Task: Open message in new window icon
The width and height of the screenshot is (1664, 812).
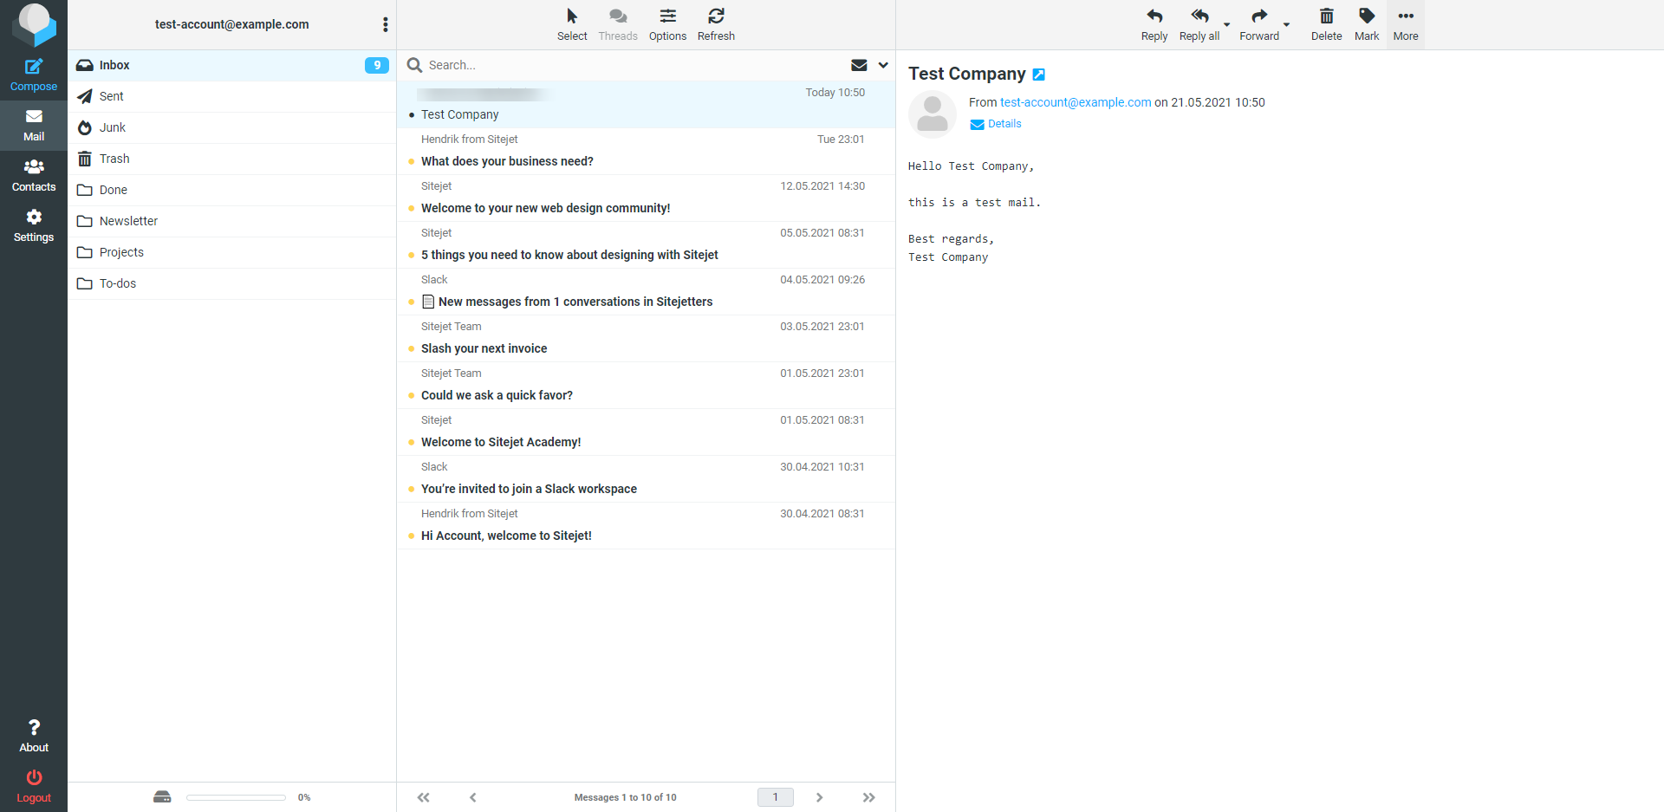Action: pyautogui.click(x=1039, y=75)
